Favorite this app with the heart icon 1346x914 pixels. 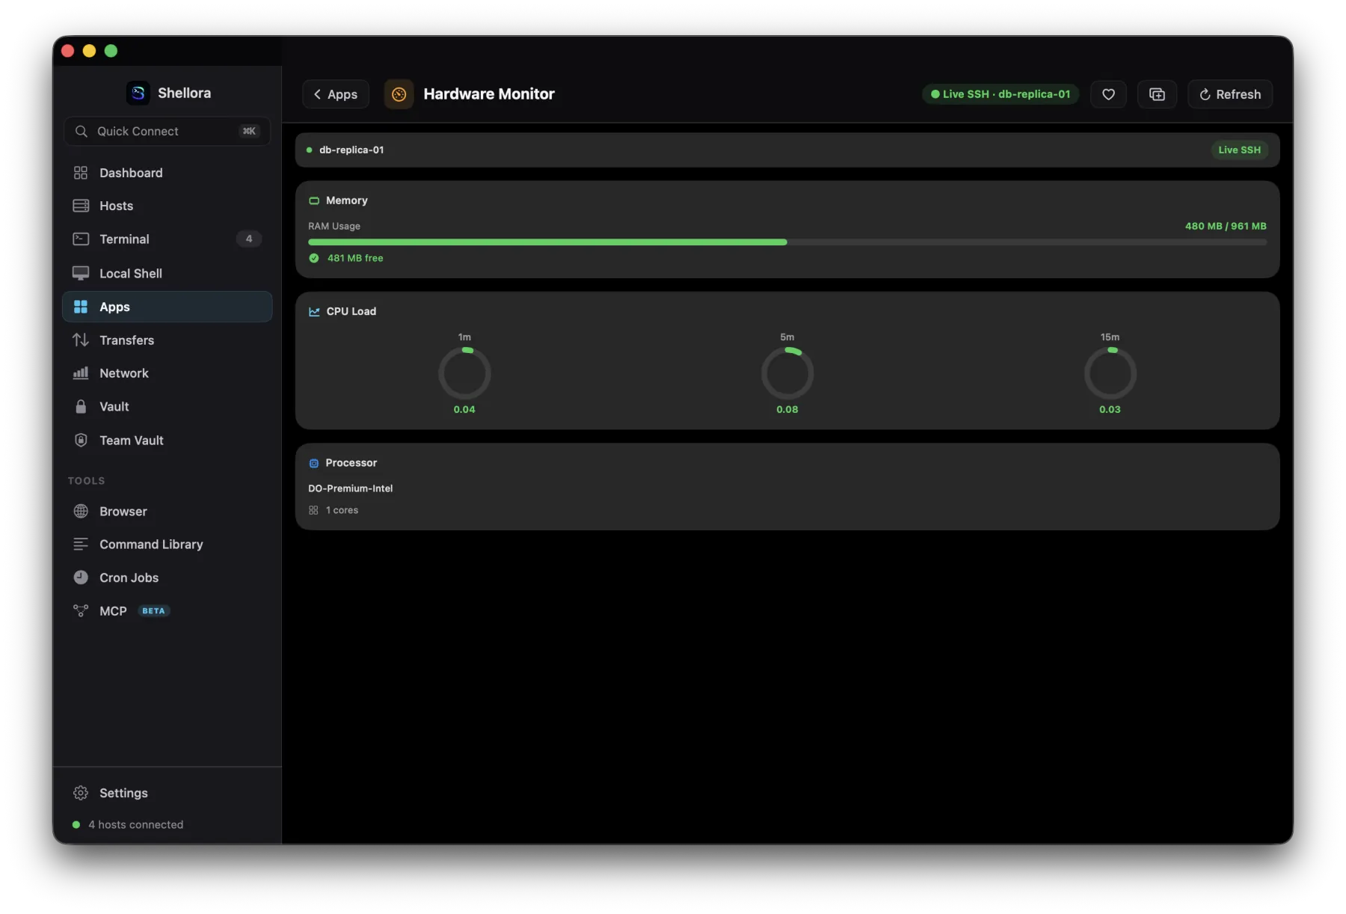(1108, 94)
